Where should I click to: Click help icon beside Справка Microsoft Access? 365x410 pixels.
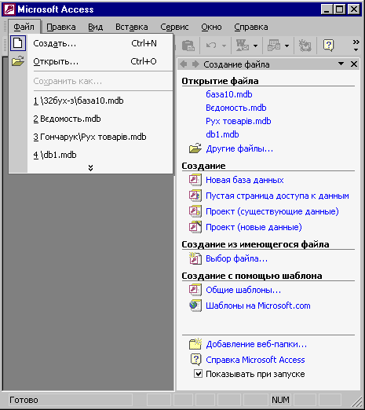[x=195, y=360]
